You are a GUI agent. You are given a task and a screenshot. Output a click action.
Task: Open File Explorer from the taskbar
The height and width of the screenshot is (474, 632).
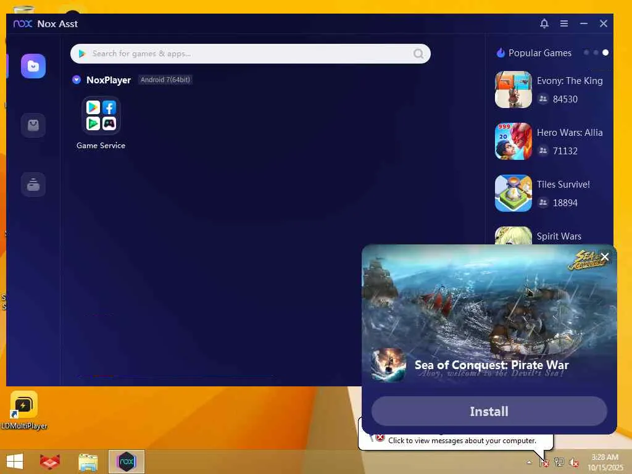pyautogui.click(x=88, y=462)
